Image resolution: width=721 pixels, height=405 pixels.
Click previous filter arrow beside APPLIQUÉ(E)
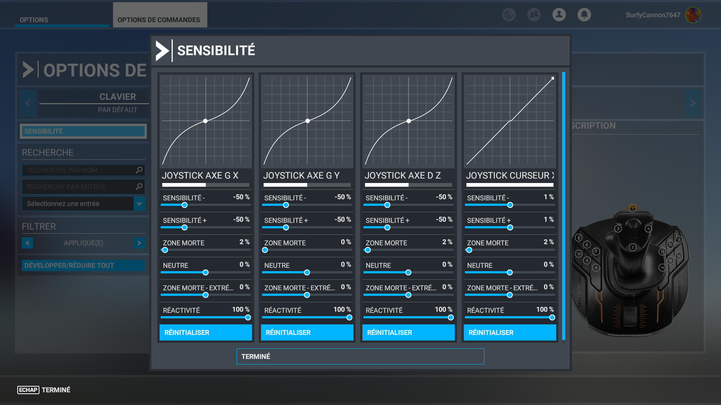pos(27,243)
